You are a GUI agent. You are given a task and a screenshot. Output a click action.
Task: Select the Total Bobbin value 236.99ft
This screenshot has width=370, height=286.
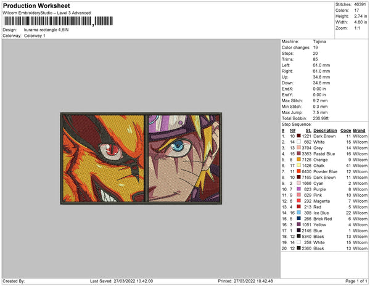(321, 118)
